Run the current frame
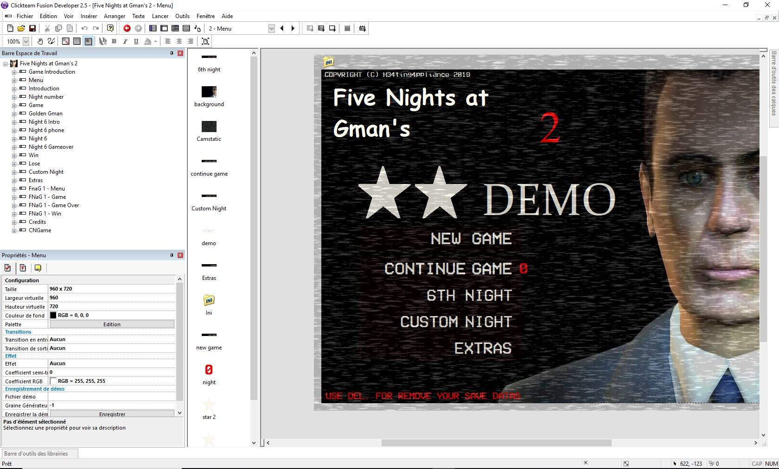The image size is (779, 469). click(x=332, y=28)
